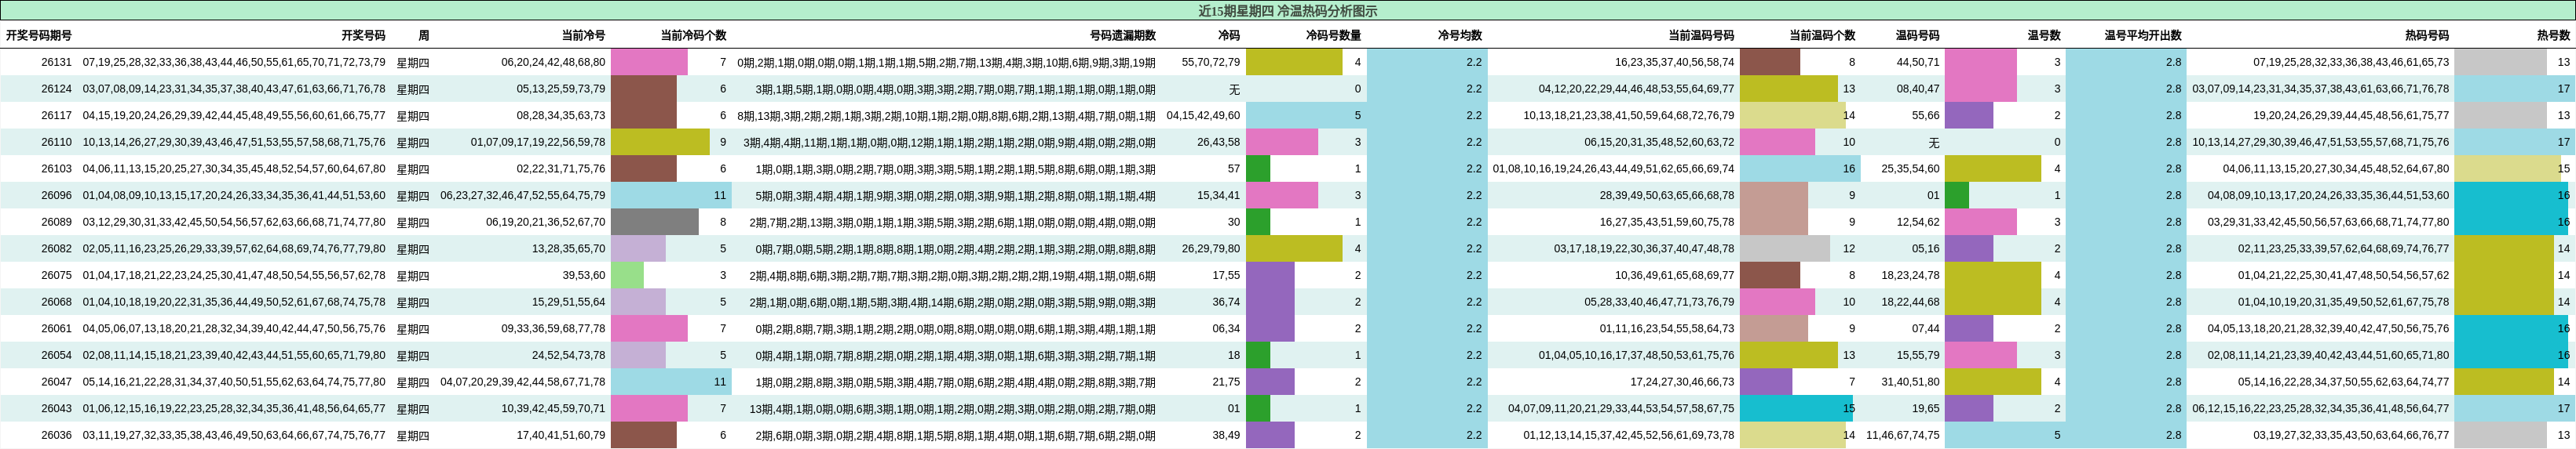Select period number 26054
The image size is (2576, 449).
[x=56, y=355]
